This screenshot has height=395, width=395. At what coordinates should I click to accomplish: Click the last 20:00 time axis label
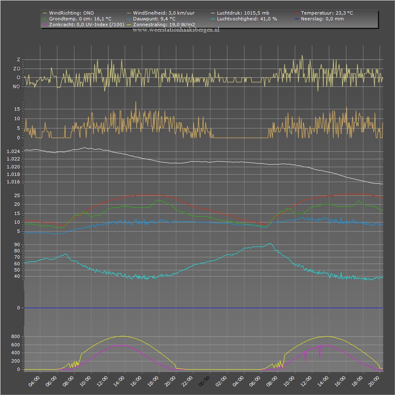(x=374, y=381)
